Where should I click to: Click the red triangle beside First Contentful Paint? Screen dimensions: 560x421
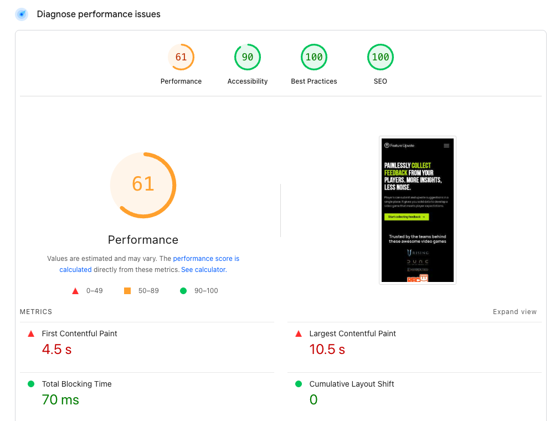tap(31, 333)
